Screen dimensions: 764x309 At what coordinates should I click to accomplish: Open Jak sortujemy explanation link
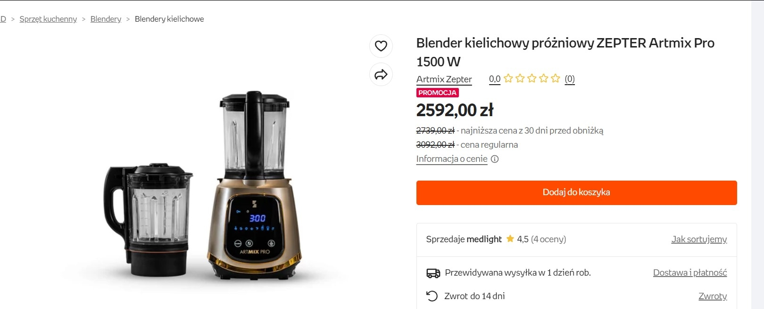pyautogui.click(x=699, y=239)
